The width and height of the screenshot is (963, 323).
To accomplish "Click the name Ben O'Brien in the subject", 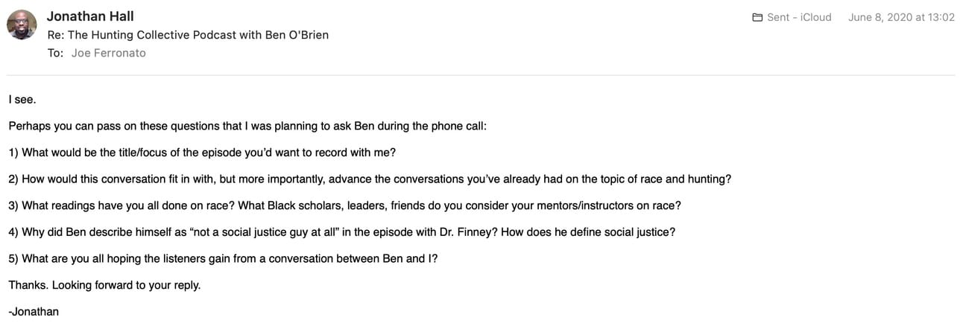I will click(297, 34).
